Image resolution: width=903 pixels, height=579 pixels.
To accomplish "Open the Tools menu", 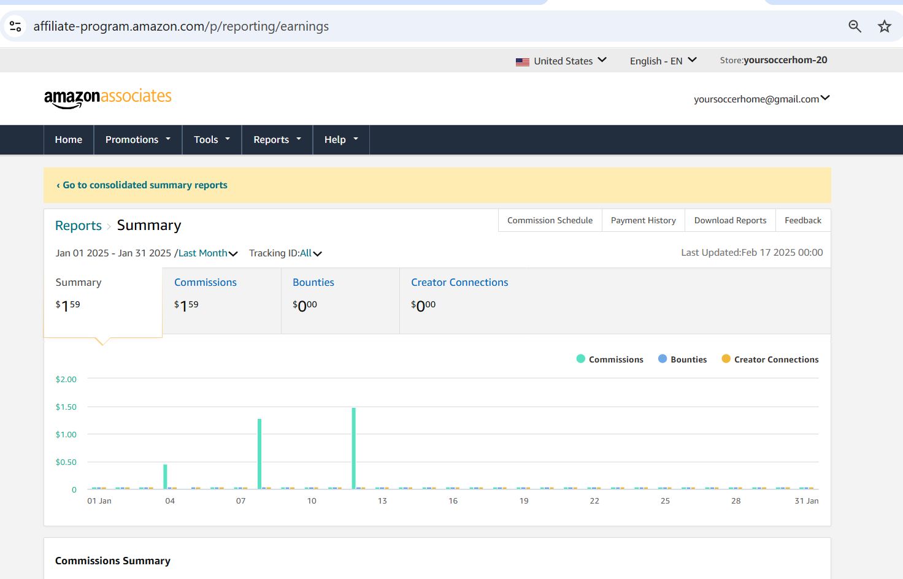I will [x=212, y=140].
